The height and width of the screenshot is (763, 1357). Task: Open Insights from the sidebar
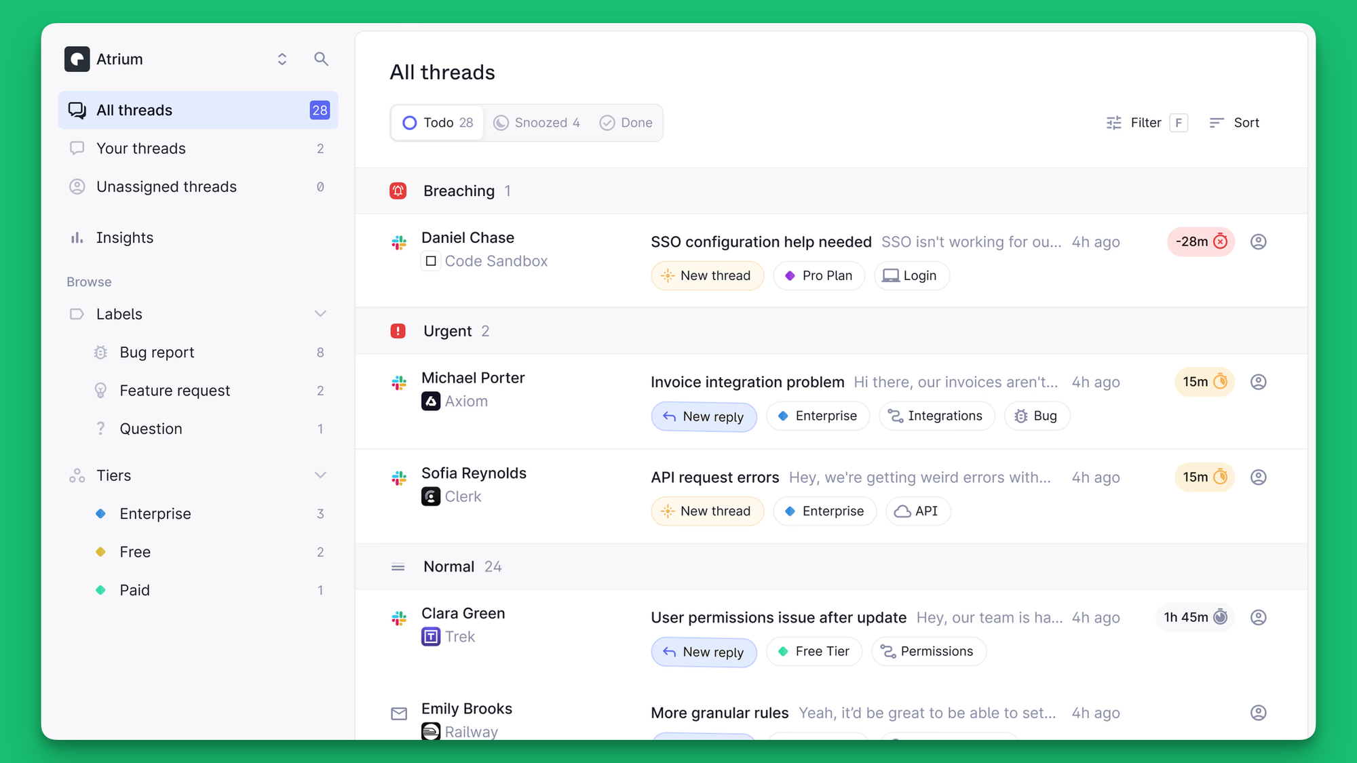tap(125, 237)
